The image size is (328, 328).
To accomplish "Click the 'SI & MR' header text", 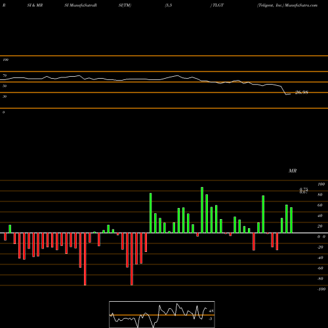I will point(35,5).
